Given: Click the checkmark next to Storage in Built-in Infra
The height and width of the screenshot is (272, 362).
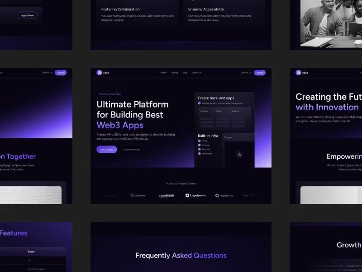Looking at the screenshot, I should [x=199, y=145].
